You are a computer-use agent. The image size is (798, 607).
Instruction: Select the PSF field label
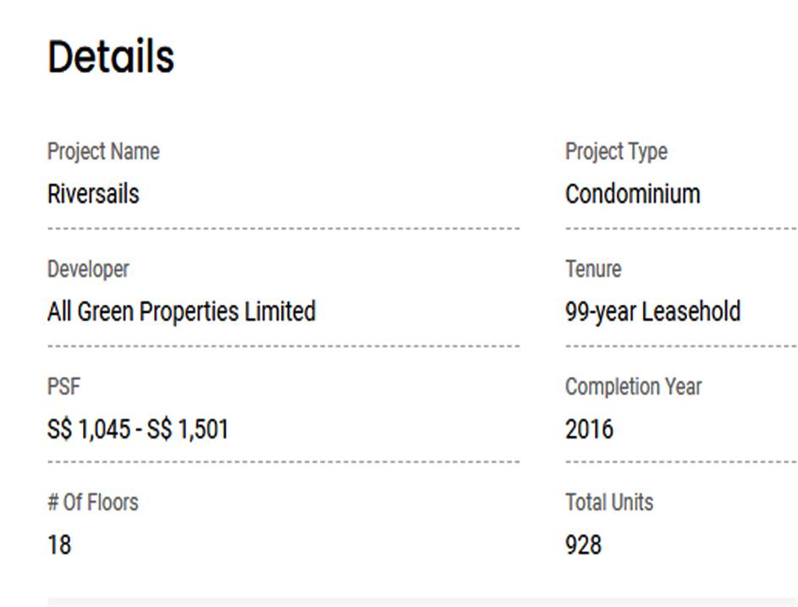(63, 387)
